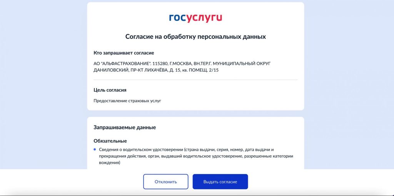Click the Госуслуги logo
The image size is (394, 196).
[x=195, y=18]
